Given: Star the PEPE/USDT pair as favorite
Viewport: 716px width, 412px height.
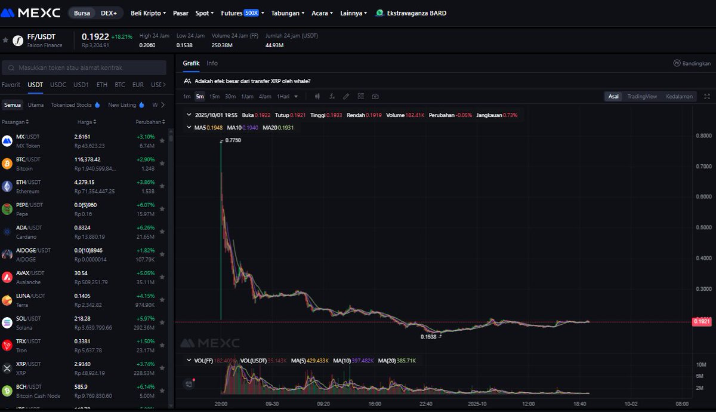Looking at the screenshot, I should tap(161, 210).
